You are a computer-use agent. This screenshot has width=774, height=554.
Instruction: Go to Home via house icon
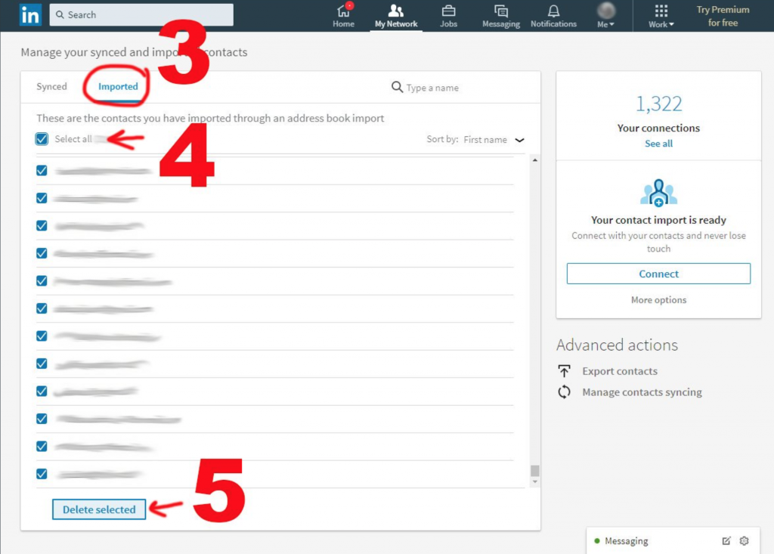pos(343,11)
